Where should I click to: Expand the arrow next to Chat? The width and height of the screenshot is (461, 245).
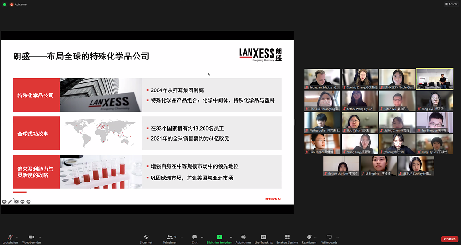point(202,237)
